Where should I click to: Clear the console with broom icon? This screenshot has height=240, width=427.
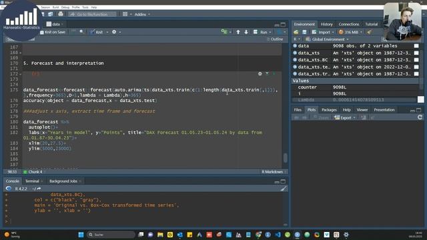[x=284, y=189]
